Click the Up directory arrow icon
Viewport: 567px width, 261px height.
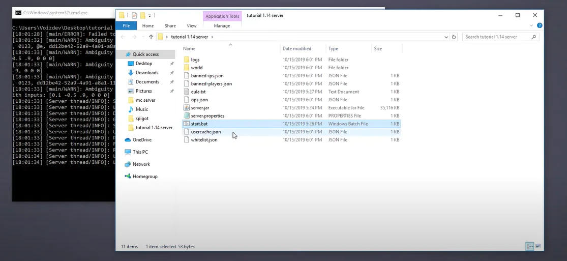(151, 37)
